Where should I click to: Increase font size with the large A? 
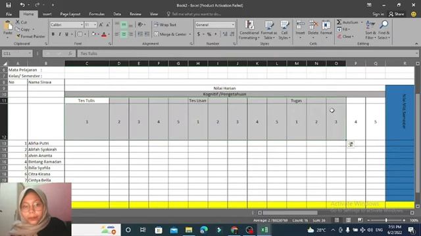[101, 25]
